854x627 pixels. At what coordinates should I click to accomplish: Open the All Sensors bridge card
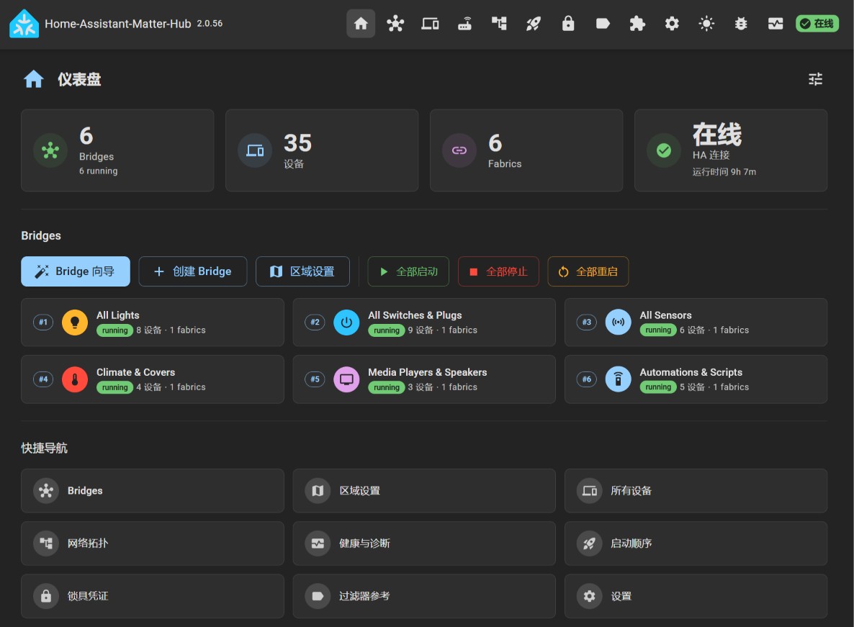coord(696,322)
